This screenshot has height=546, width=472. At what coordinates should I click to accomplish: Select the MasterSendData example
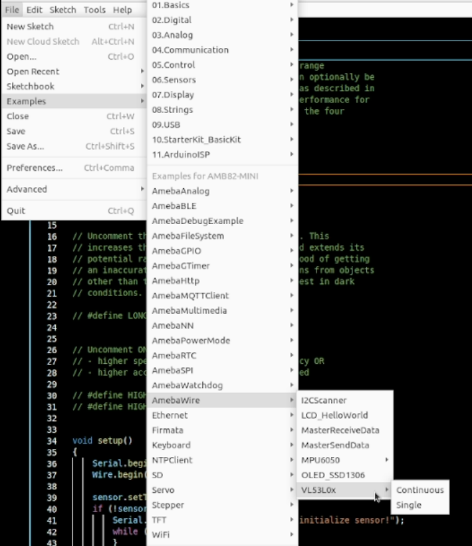pos(334,445)
